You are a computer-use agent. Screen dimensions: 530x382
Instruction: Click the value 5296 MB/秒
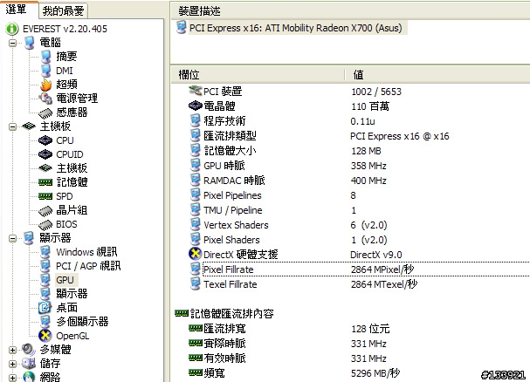(x=375, y=373)
